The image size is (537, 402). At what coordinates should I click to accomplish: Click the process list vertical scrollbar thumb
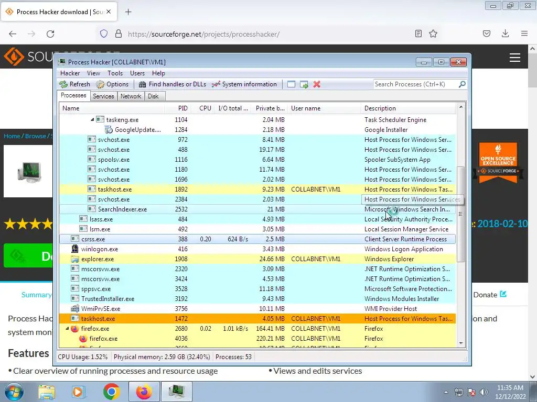(461, 214)
